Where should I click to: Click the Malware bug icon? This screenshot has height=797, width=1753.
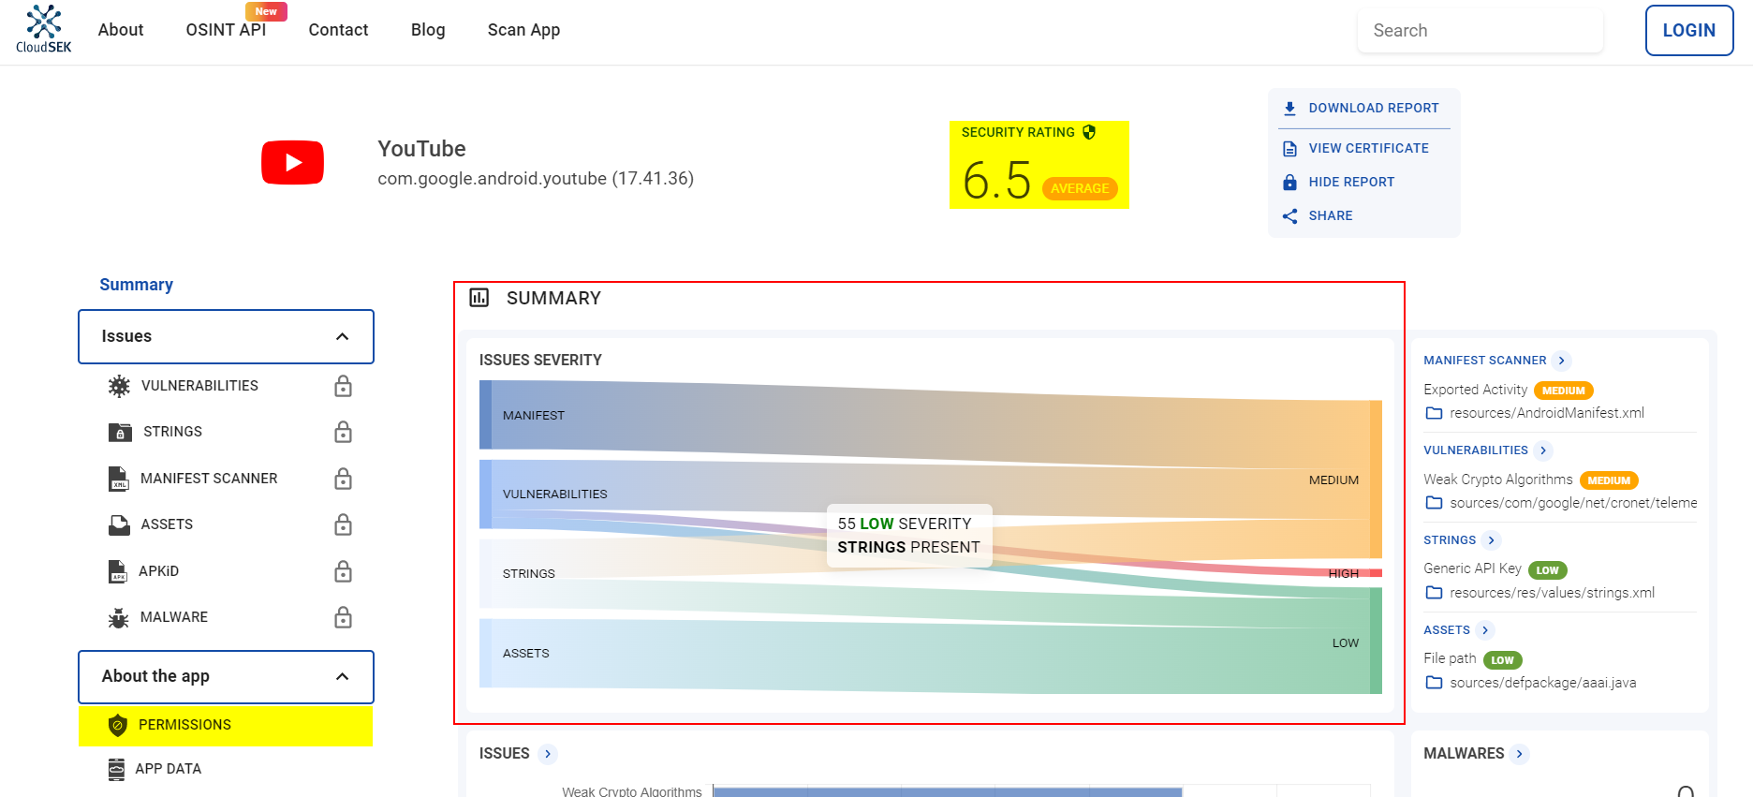point(119,617)
